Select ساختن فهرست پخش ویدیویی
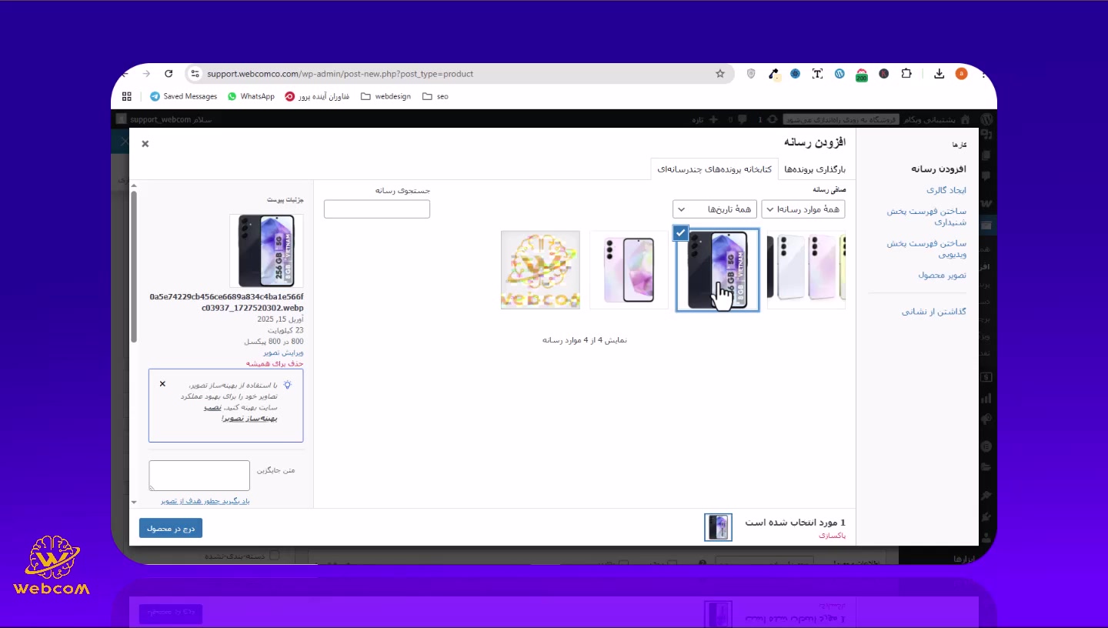 (926, 249)
